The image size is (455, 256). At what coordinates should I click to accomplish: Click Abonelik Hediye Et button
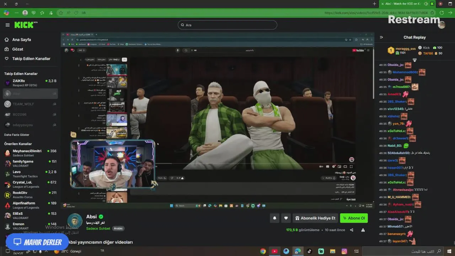click(315, 218)
